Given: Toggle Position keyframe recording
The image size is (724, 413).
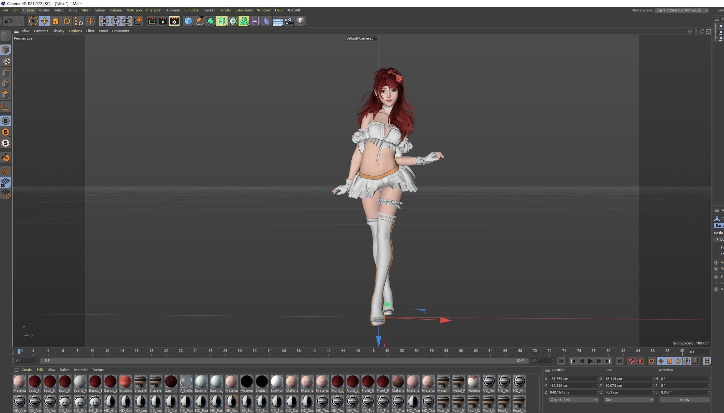Looking at the screenshot, I should click(661, 361).
